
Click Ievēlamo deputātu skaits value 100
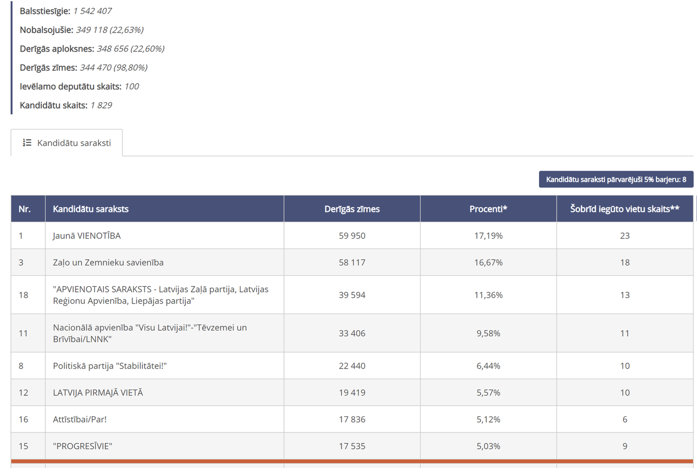coord(132,87)
